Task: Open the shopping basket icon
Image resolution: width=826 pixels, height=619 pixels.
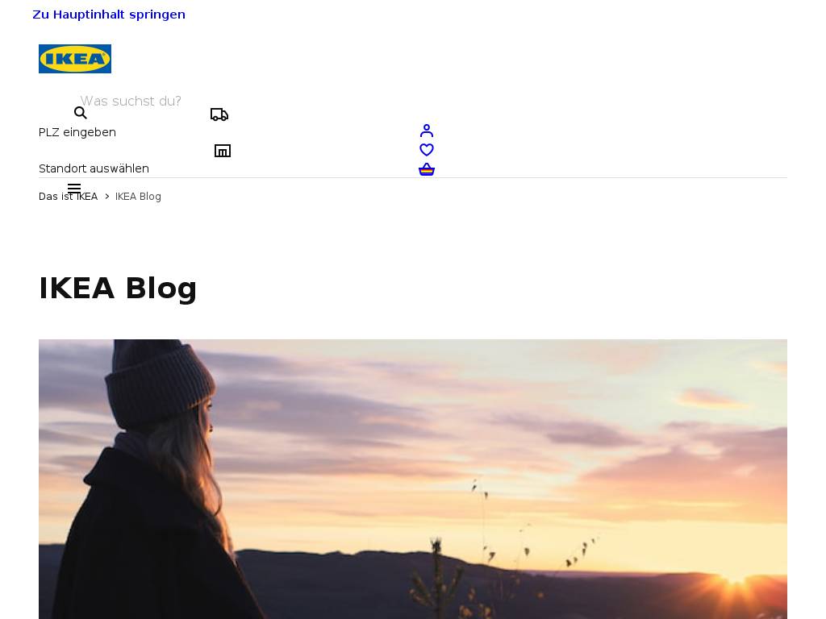Action: (x=427, y=169)
